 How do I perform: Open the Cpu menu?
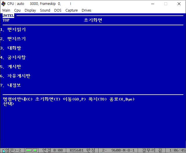(17, 10)
